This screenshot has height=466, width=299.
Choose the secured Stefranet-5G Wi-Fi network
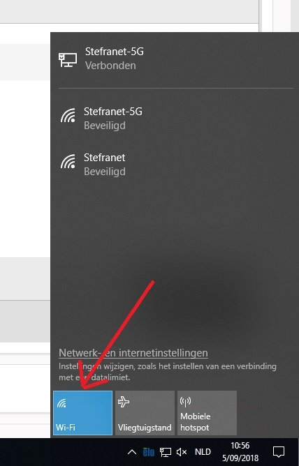click(175, 119)
